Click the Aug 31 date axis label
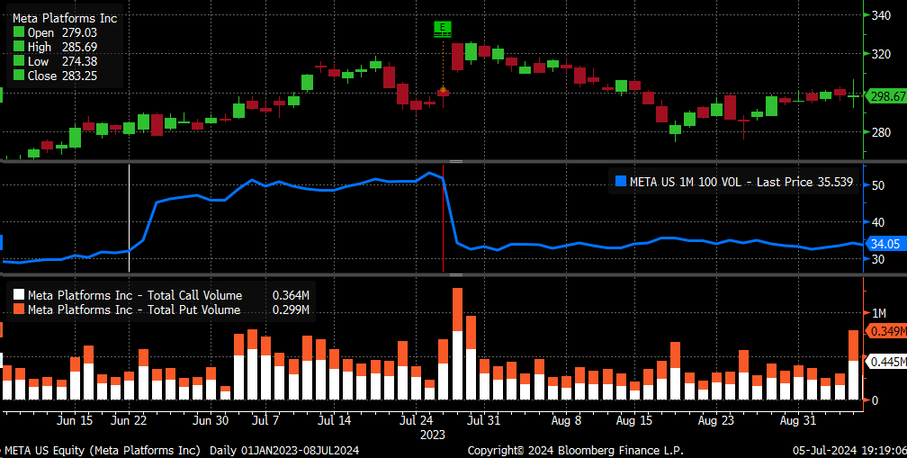The width and height of the screenshot is (907, 458). [x=797, y=421]
